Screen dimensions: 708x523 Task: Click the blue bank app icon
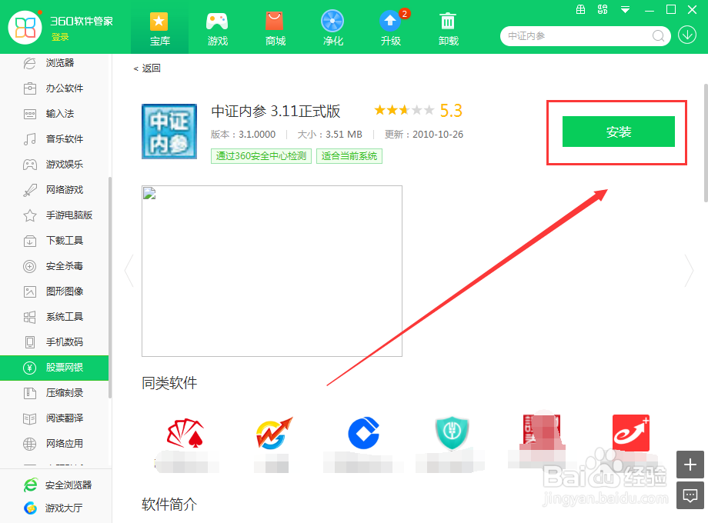[363, 433]
